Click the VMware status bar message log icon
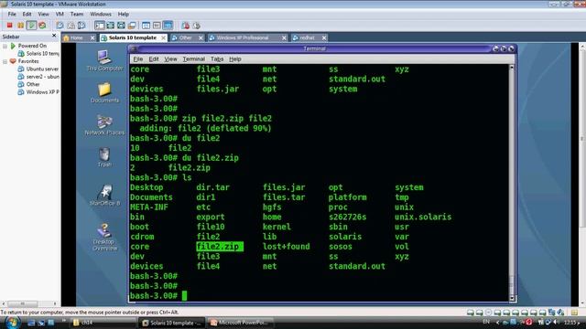Viewport: 586px width, 329px height. [574, 313]
